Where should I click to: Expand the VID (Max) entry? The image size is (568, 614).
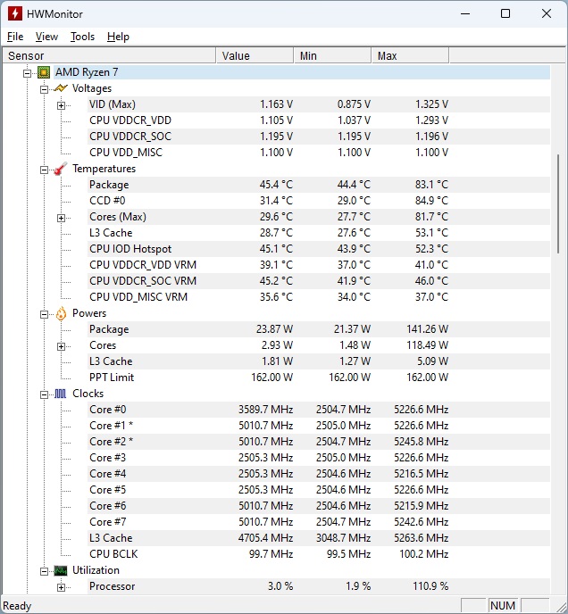[61, 105]
